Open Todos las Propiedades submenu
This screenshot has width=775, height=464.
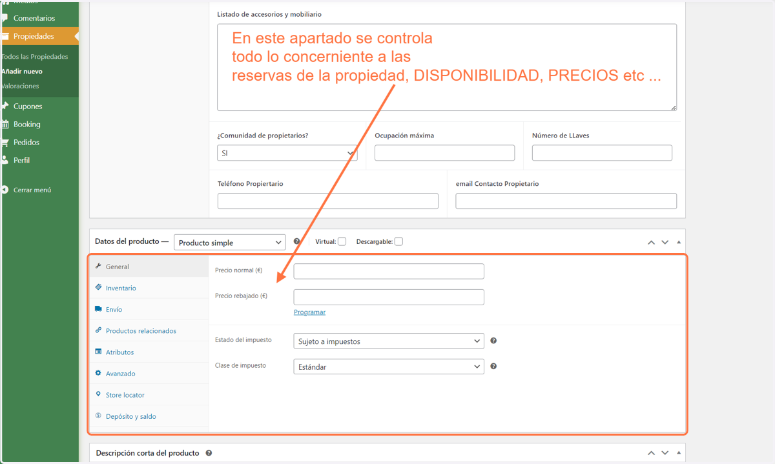tap(35, 57)
